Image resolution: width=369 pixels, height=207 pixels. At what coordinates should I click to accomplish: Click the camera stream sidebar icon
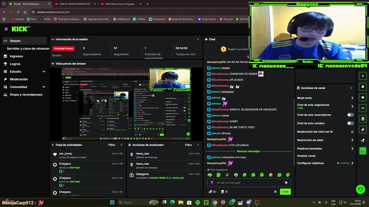coord(363,119)
